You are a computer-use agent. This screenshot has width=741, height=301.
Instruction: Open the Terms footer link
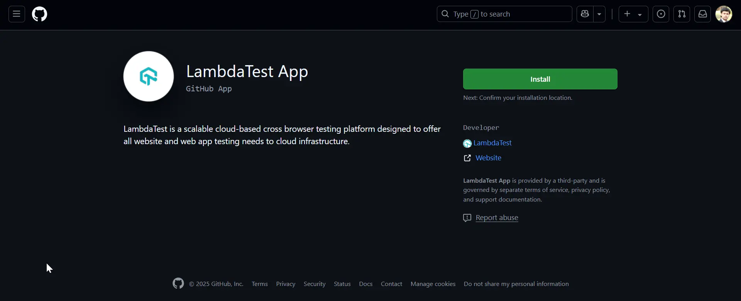pyautogui.click(x=259, y=284)
